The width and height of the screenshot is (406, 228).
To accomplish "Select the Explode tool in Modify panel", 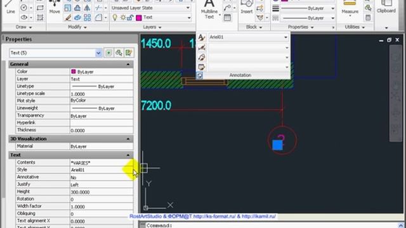I will tap(77, 18).
